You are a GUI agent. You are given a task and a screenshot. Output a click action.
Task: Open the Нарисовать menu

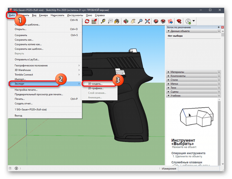(x=57, y=15)
